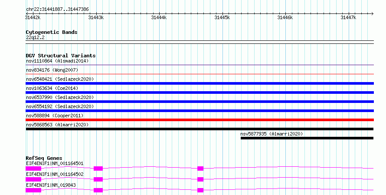Click the first exon of NM_001164502

click(x=33, y=179)
